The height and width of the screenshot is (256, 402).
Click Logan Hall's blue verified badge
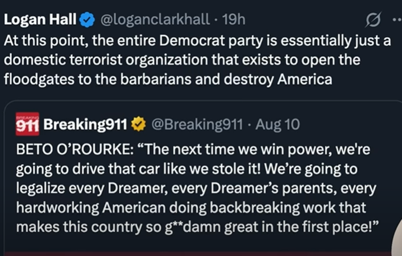coord(87,20)
